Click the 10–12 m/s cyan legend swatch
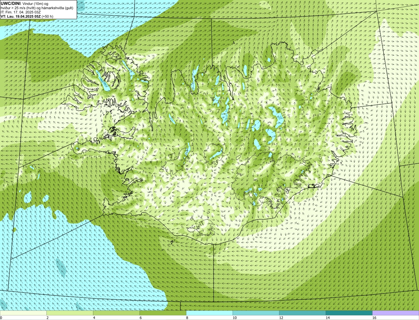The width and height of the screenshot is (419, 320). (256, 313)
